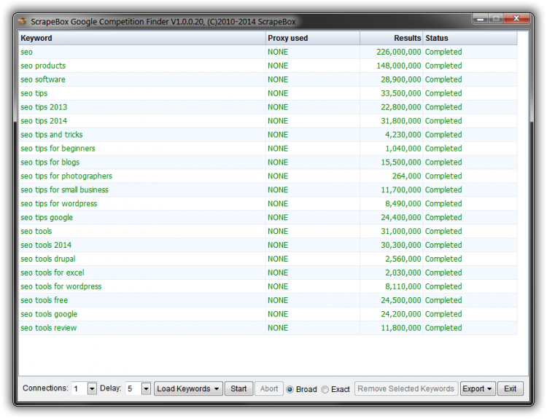Viewport: 547px width, 419px height.
Task: Click the 11,800,000 results value
Action: [401, 328]
